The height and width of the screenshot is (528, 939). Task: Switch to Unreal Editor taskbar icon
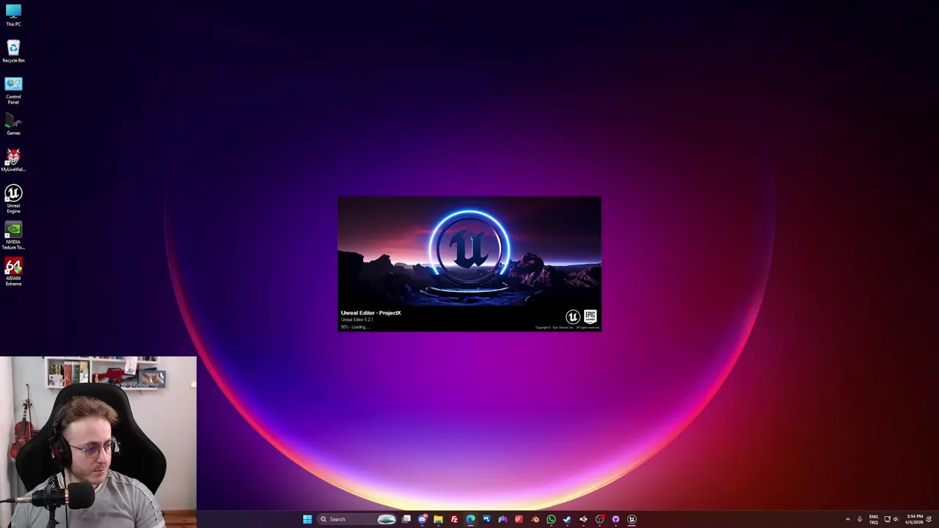[632, 519]
